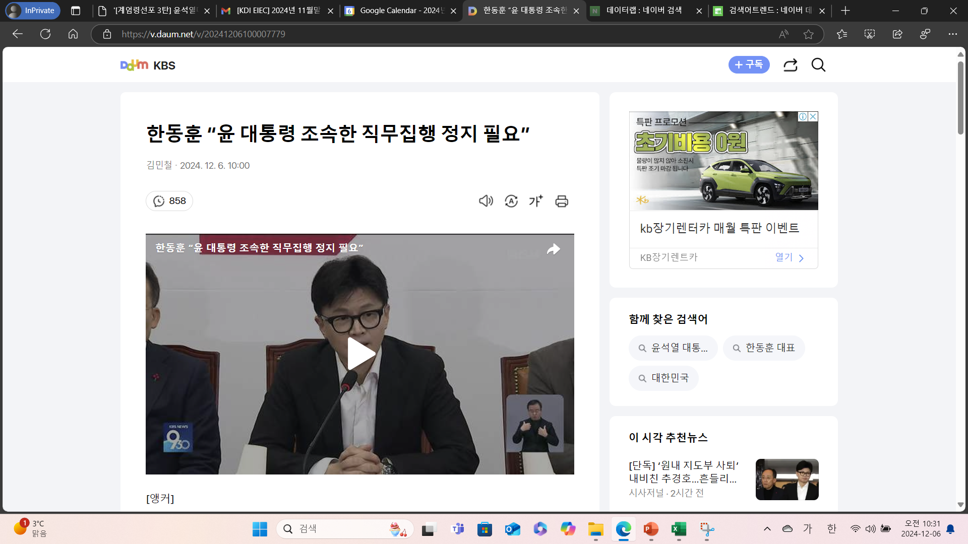Play the news video
Screen dimensions: 968x544
tap(360, 354)
